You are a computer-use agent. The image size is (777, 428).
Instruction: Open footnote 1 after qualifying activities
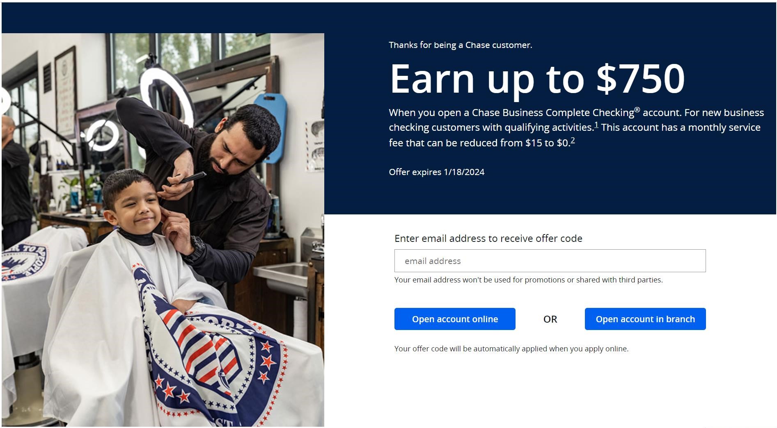point(596,125)
